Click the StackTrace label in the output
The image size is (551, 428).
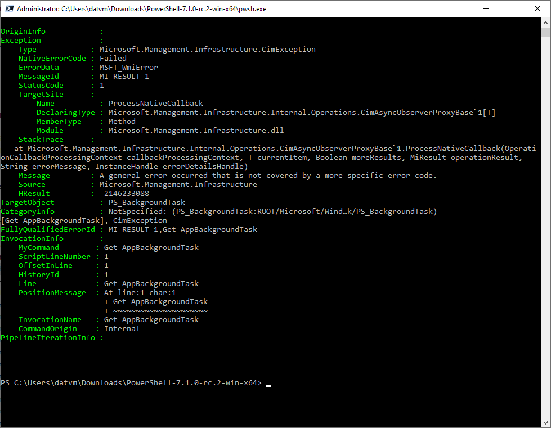(x=41, y=139)
